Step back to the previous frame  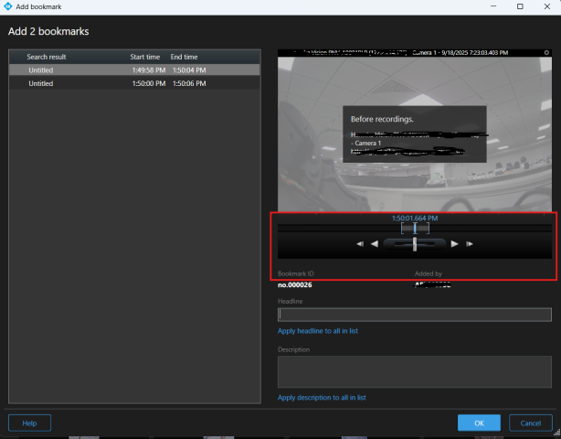(x=360, y=244)
